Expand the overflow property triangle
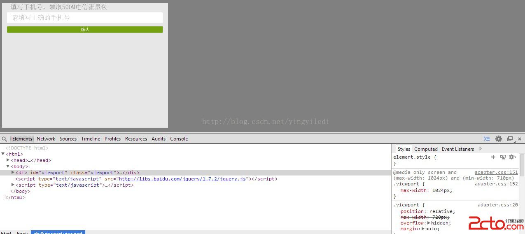The image size is (525, 234). (x=429, y=223)
